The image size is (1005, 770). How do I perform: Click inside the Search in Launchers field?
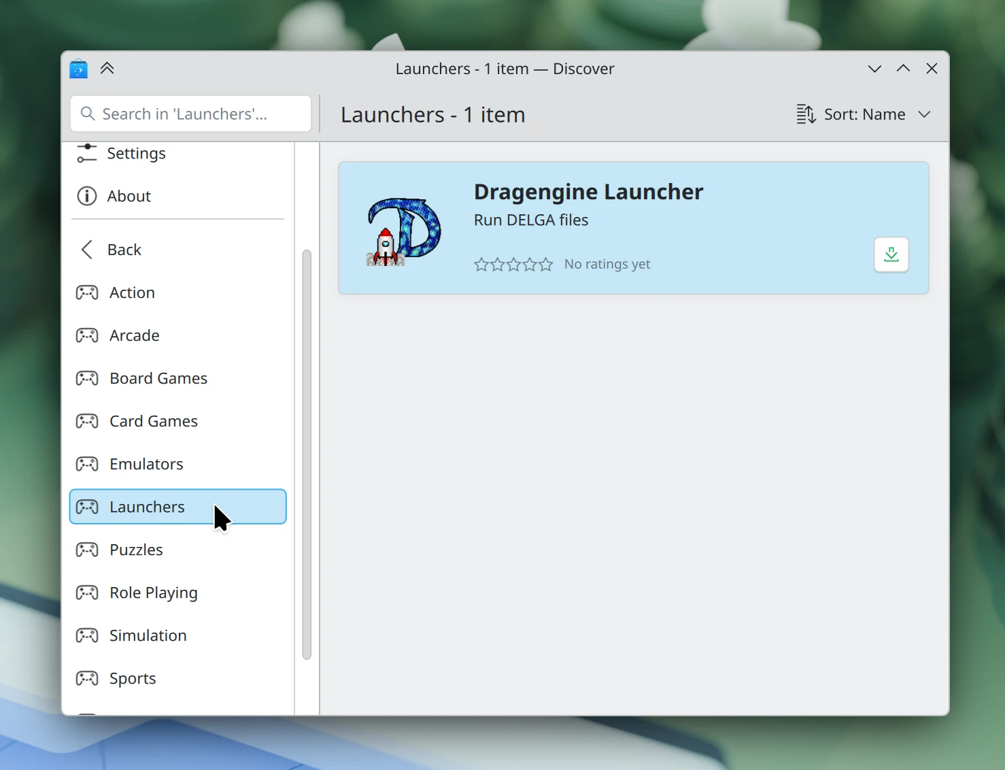[190, 114]
